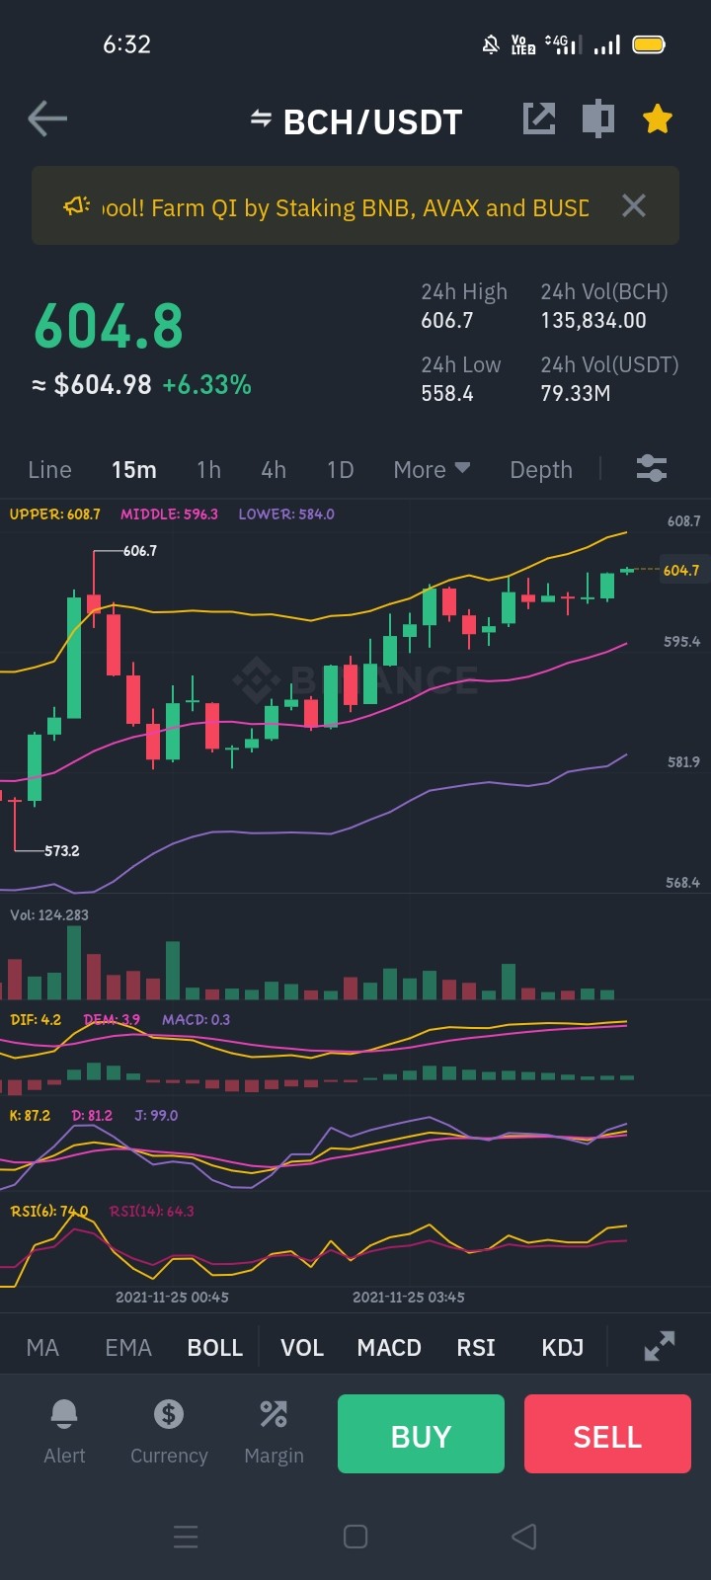This screenshot has width=711, height=1580.
Task: Enable the EMA overlay indicator
Action: (x=128, y=1347)
